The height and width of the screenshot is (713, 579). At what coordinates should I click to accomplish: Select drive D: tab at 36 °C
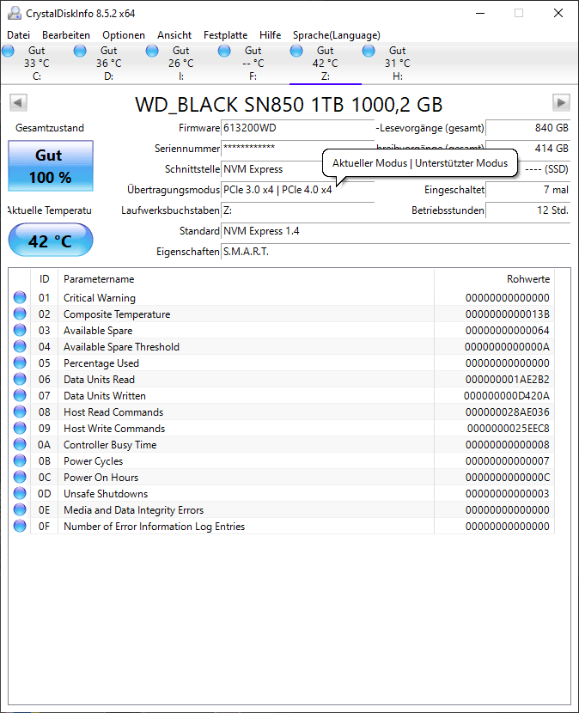click(x=109, y=64)
